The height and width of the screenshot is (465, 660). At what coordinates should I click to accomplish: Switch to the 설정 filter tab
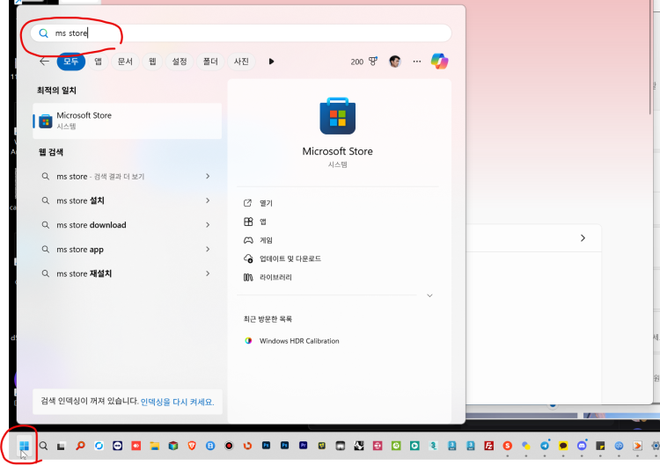click(x=180, y=62)
